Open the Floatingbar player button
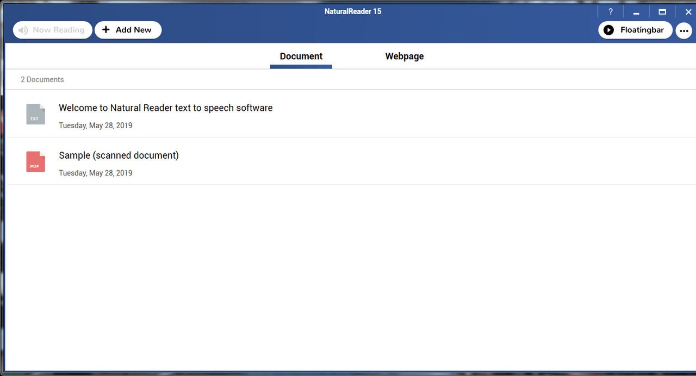The width and height of the screenshot is (696, 376). tap(635, 30)
